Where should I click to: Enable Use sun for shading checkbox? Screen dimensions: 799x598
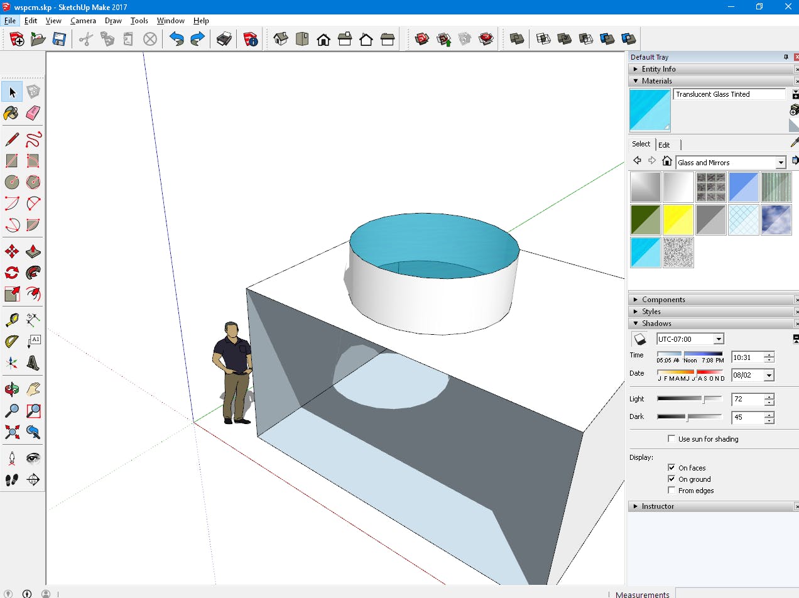[671, 439]
